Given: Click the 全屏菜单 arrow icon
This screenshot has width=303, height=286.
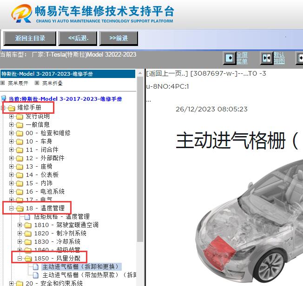Looking at the screenshot, I should pos(230,58).
